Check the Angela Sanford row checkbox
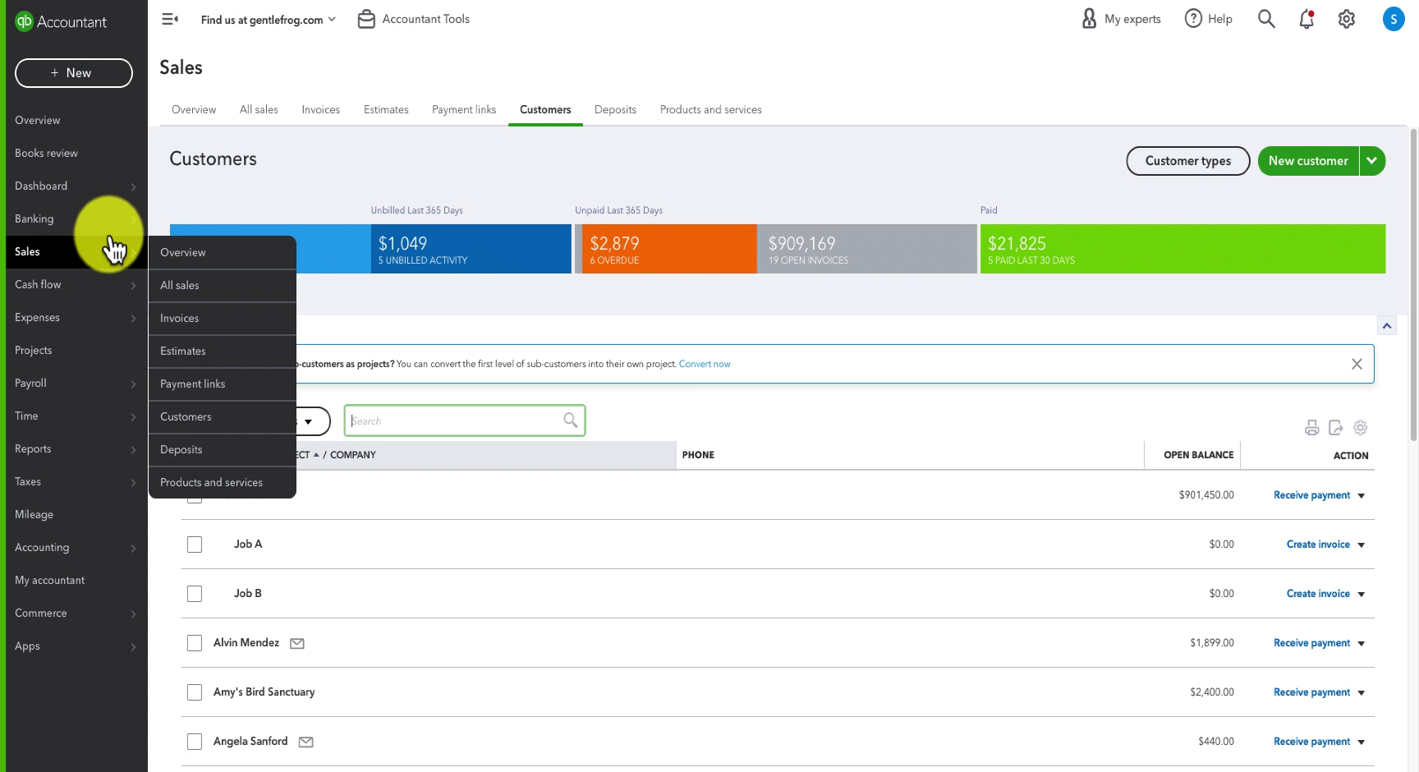 pos(195,742)
